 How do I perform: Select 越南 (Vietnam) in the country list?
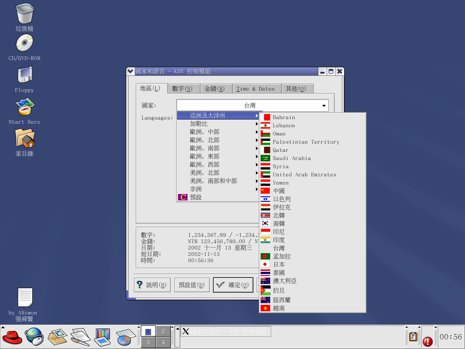312,308
